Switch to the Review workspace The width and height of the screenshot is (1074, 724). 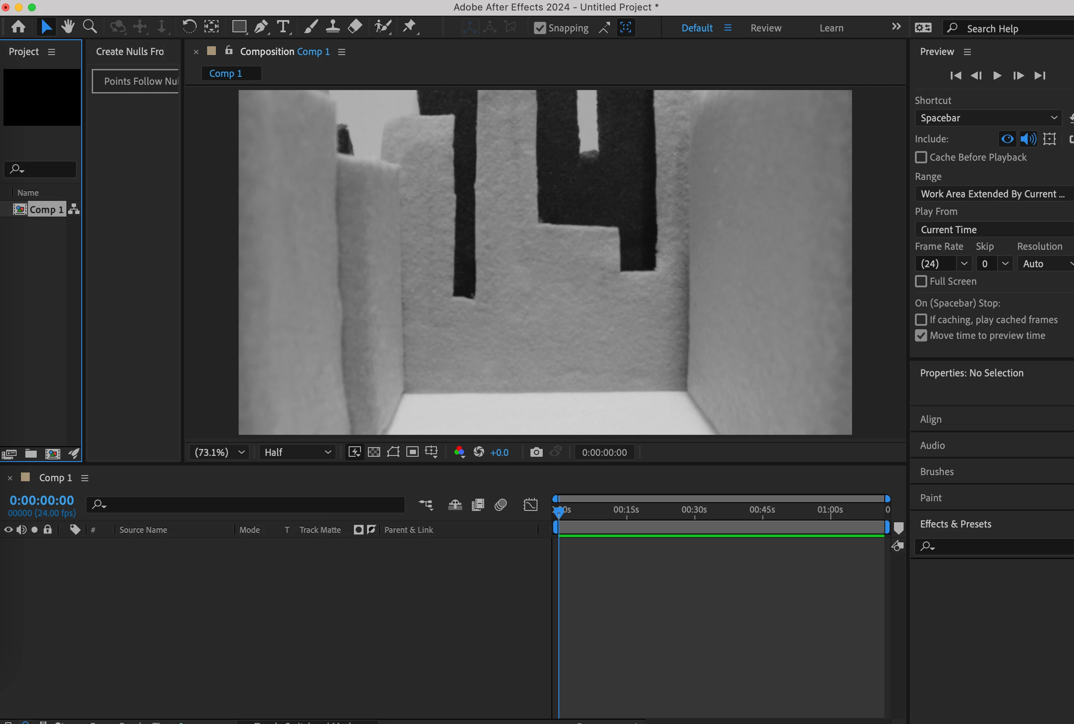[766, 28]
